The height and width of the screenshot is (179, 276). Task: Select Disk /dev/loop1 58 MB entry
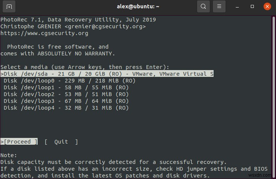66,87
